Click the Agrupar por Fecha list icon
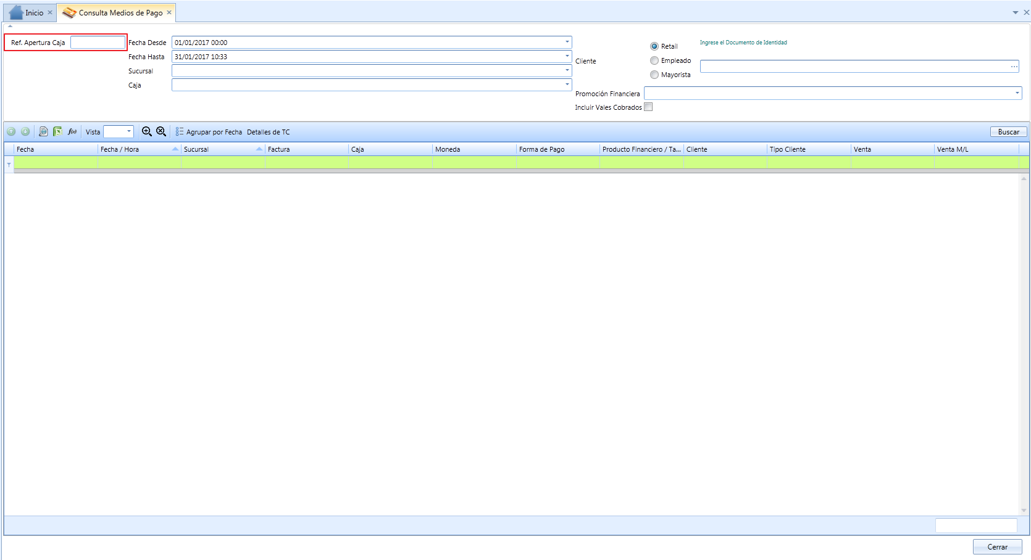The image size is (1031, 560). coord(179,132)
